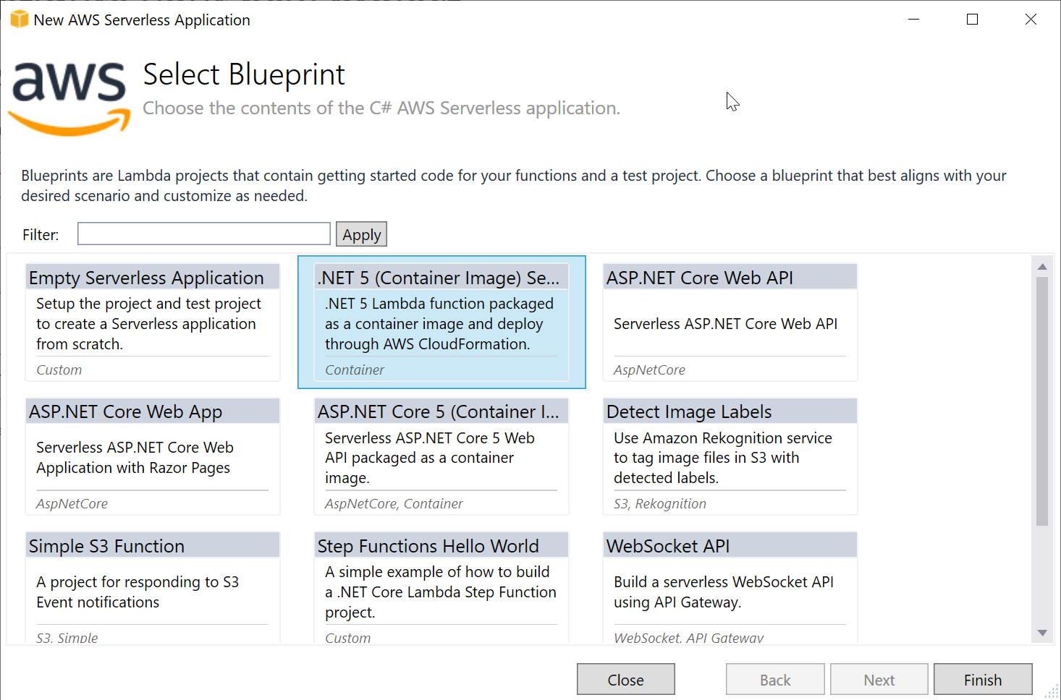1061x700 pixels.
Task: Pick the ASP.NET Core Web App blueprint
Action: (153, 456)
